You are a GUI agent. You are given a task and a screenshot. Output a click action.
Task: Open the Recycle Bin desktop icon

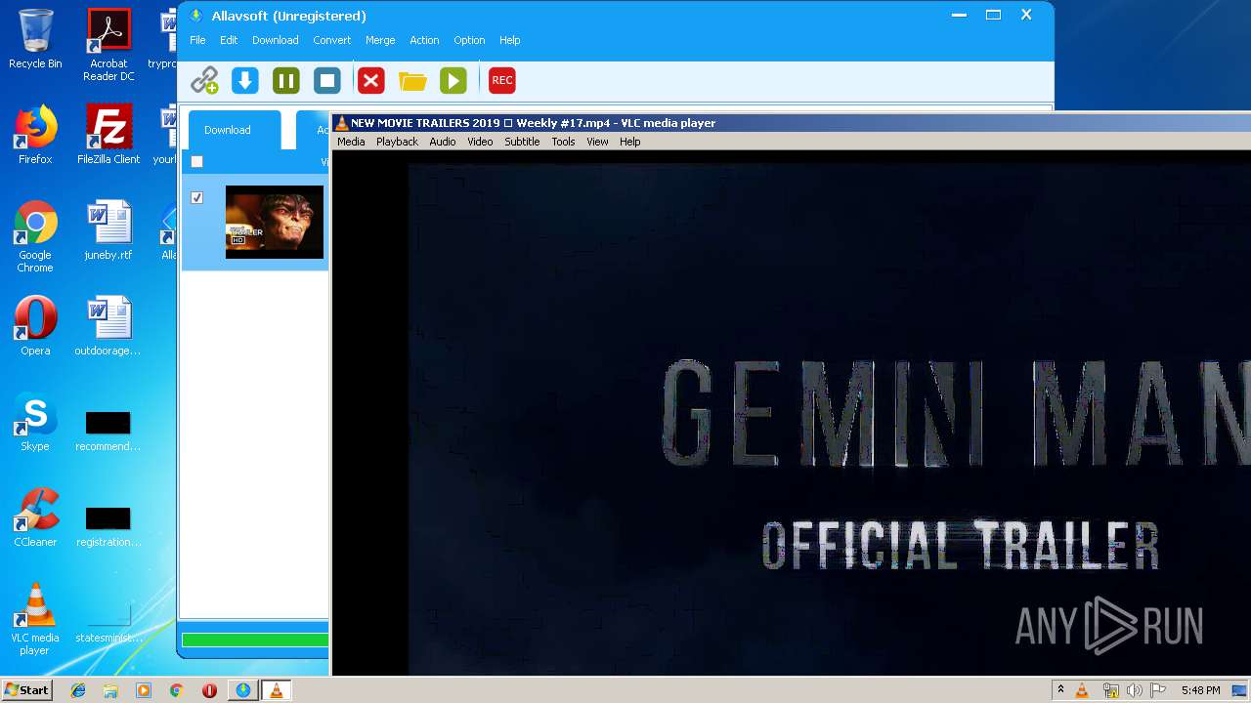pyautogui.click(x=35, y=39)
